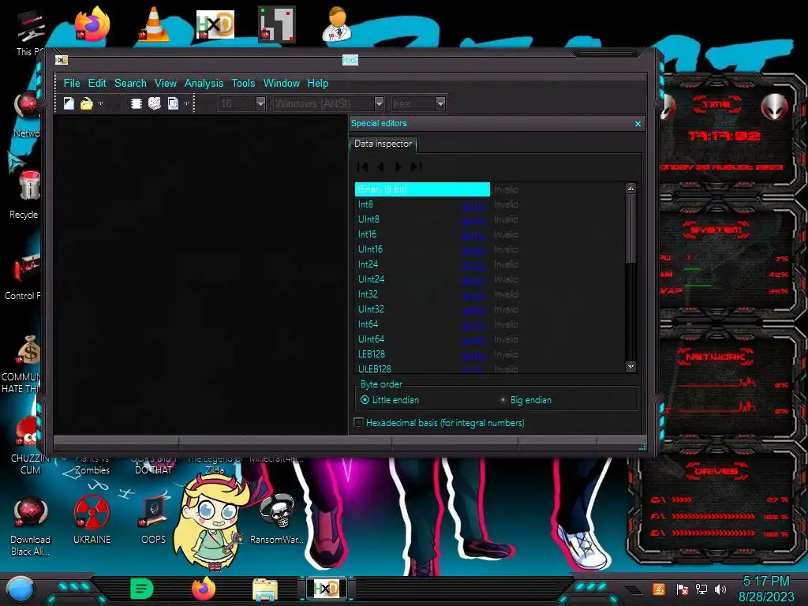Open the File menu

pyautogui.click(x=72, y=83)
